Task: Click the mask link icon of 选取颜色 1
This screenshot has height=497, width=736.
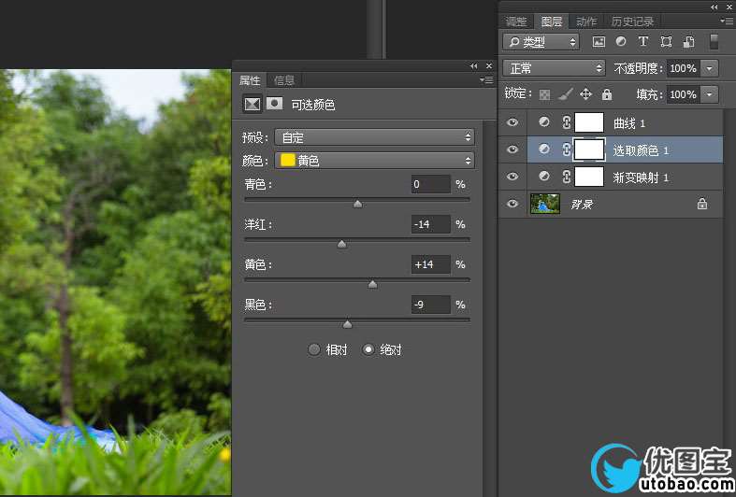Action: click(x=567, y=149)
